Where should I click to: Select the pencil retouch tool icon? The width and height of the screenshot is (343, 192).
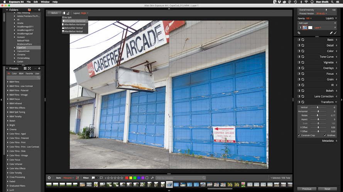click(x=331, y=33)
